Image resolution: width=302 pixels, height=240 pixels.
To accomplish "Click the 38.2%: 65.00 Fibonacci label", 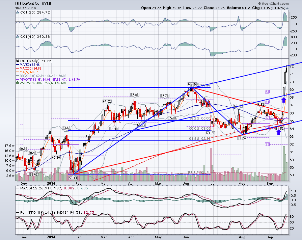I will tap(200, 118).
